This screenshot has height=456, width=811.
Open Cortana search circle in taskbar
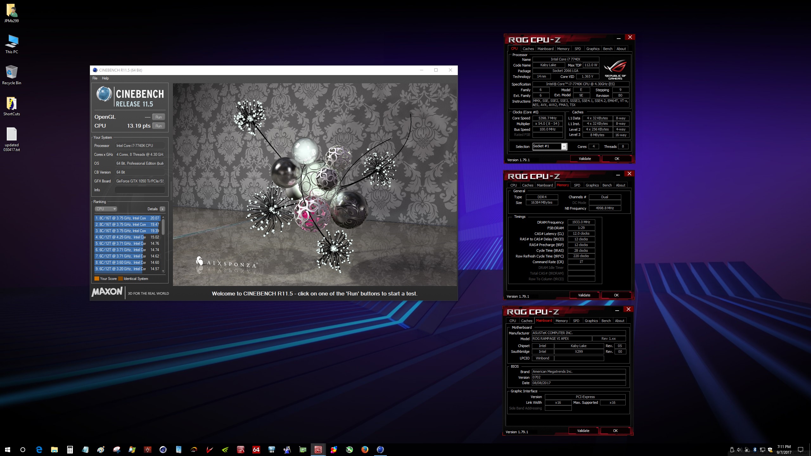[23, 450]
